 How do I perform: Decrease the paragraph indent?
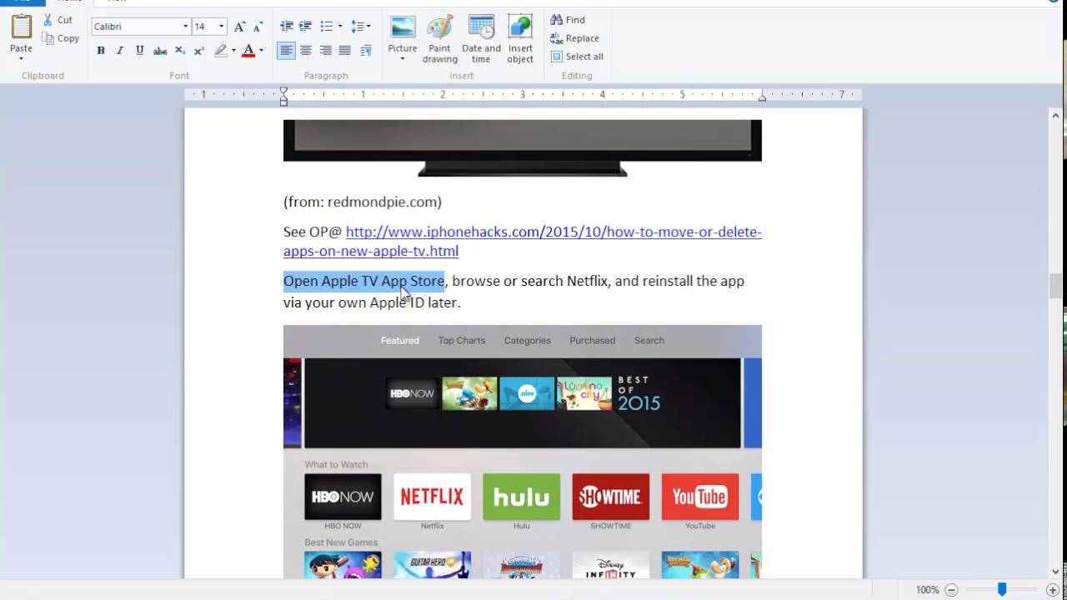pyautogui.click(x=287, y=27)
